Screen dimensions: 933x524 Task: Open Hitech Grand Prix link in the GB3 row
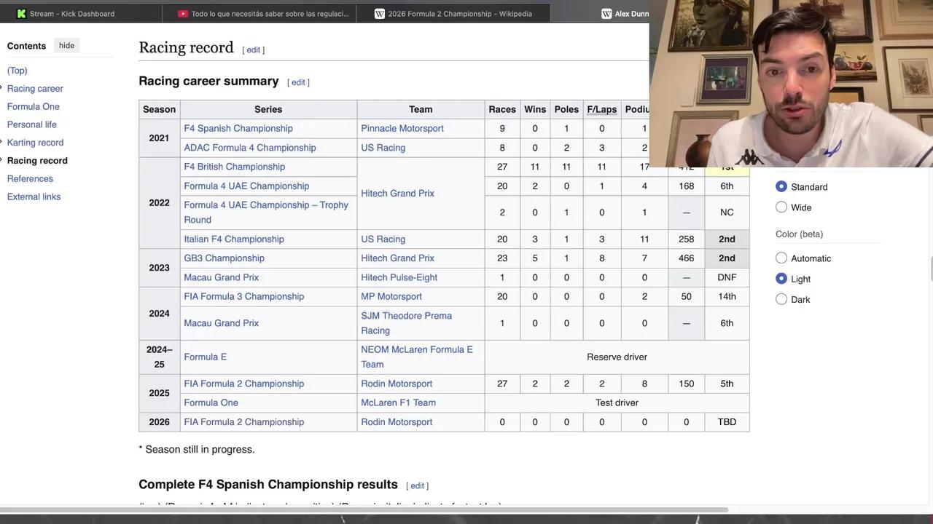398,258
